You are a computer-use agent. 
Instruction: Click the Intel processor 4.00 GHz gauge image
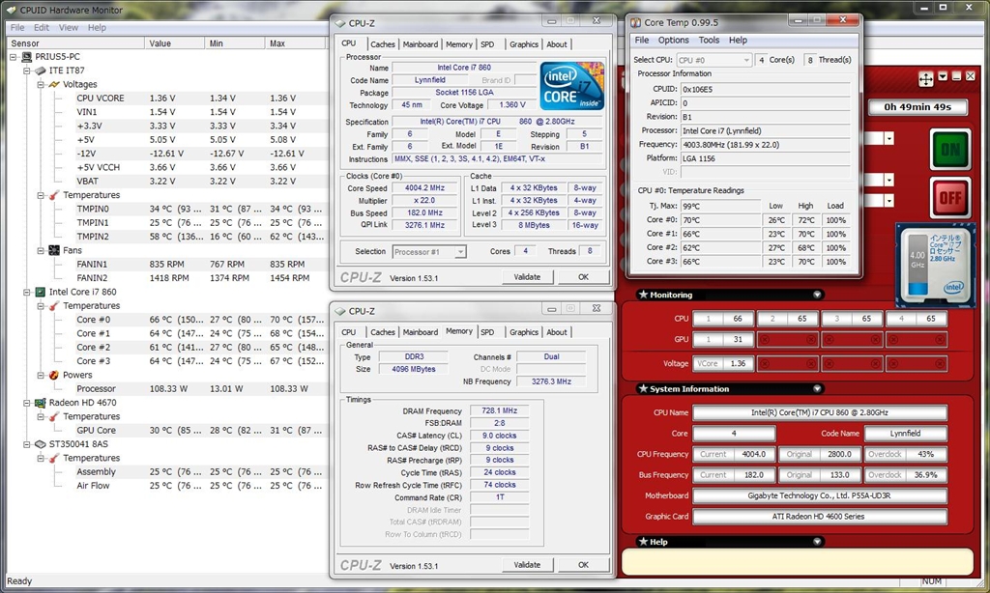[936, 263]
